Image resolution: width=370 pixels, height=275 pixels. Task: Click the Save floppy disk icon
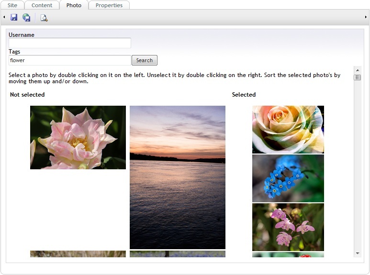click(x=14, y=17)
